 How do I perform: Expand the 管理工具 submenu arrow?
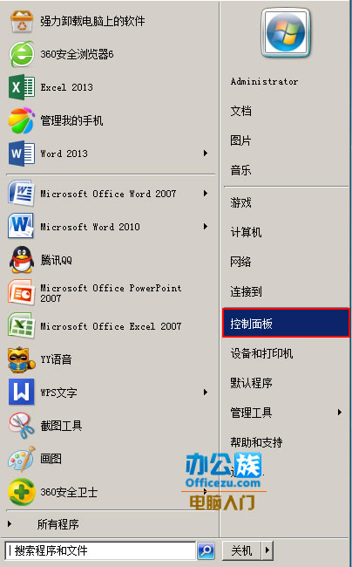(339, 413)
